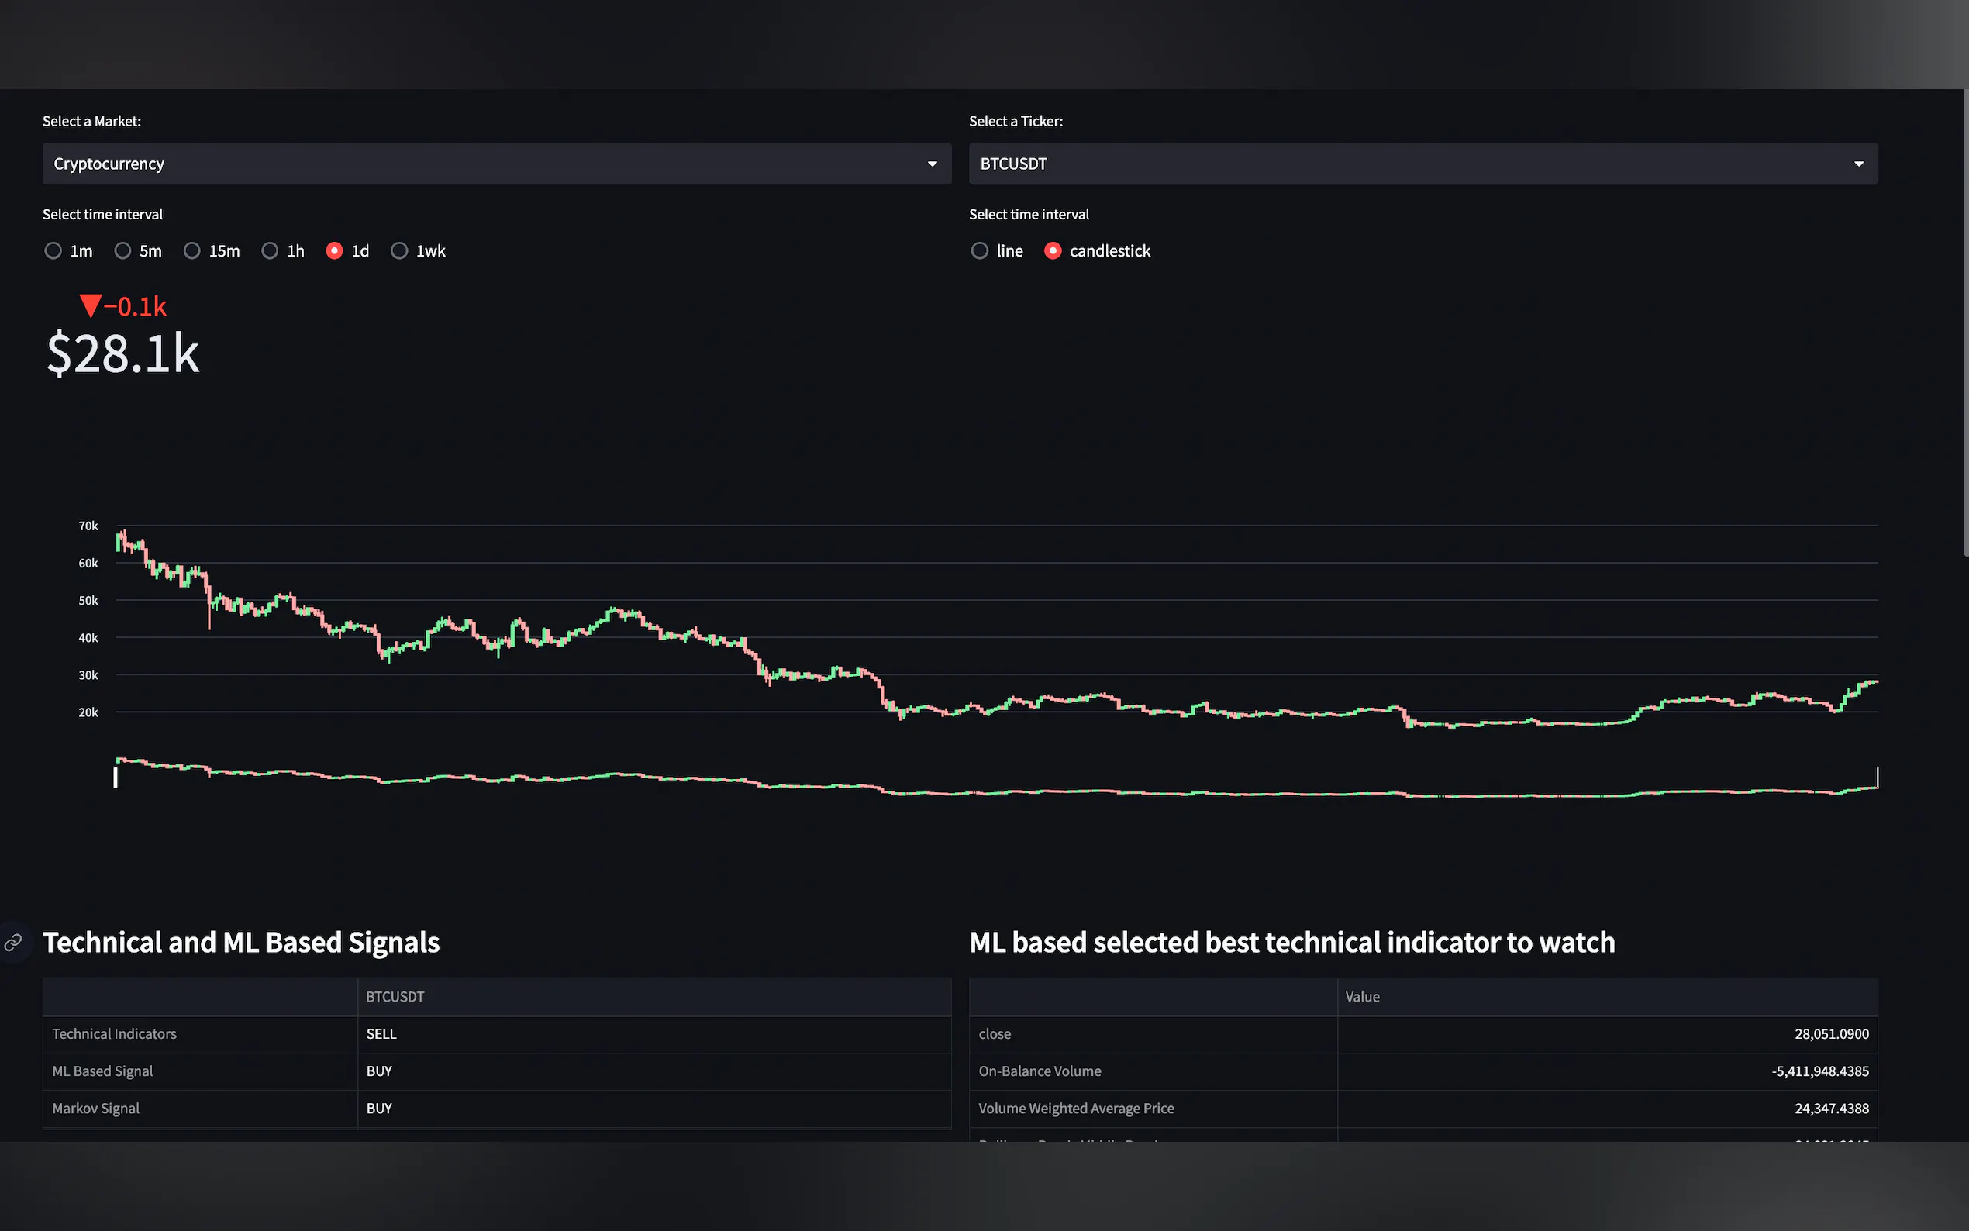This screenshot has width=1969, height=1231.
Task: Select the candlestick chart option
Action: pos(1053,250)
